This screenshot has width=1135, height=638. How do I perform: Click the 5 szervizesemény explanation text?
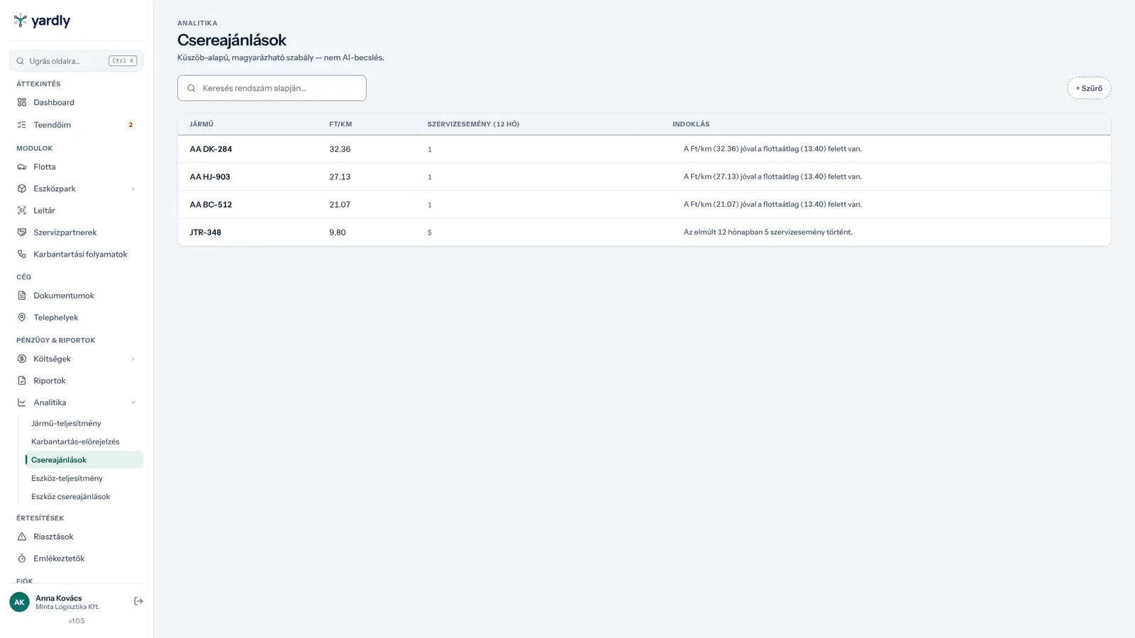coord(768,232)
